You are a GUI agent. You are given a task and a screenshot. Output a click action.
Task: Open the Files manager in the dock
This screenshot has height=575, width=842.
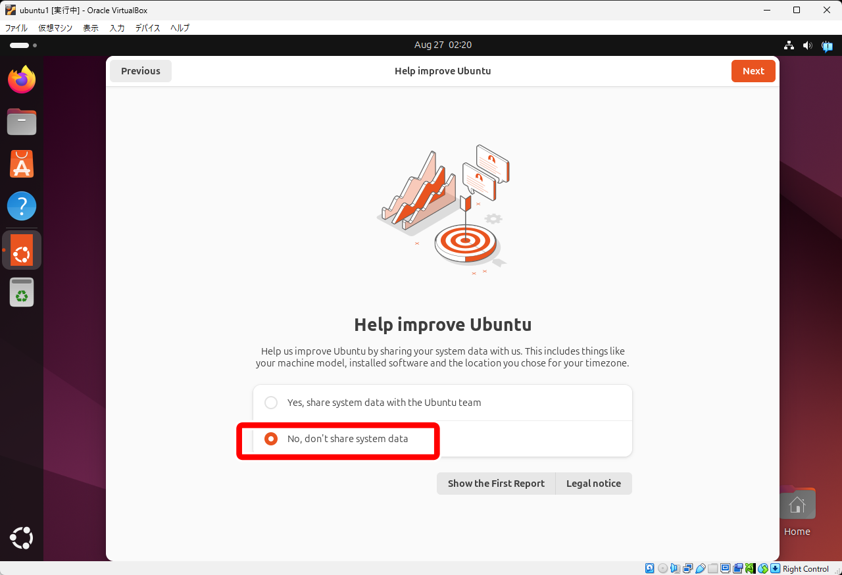tap(22, 122)
